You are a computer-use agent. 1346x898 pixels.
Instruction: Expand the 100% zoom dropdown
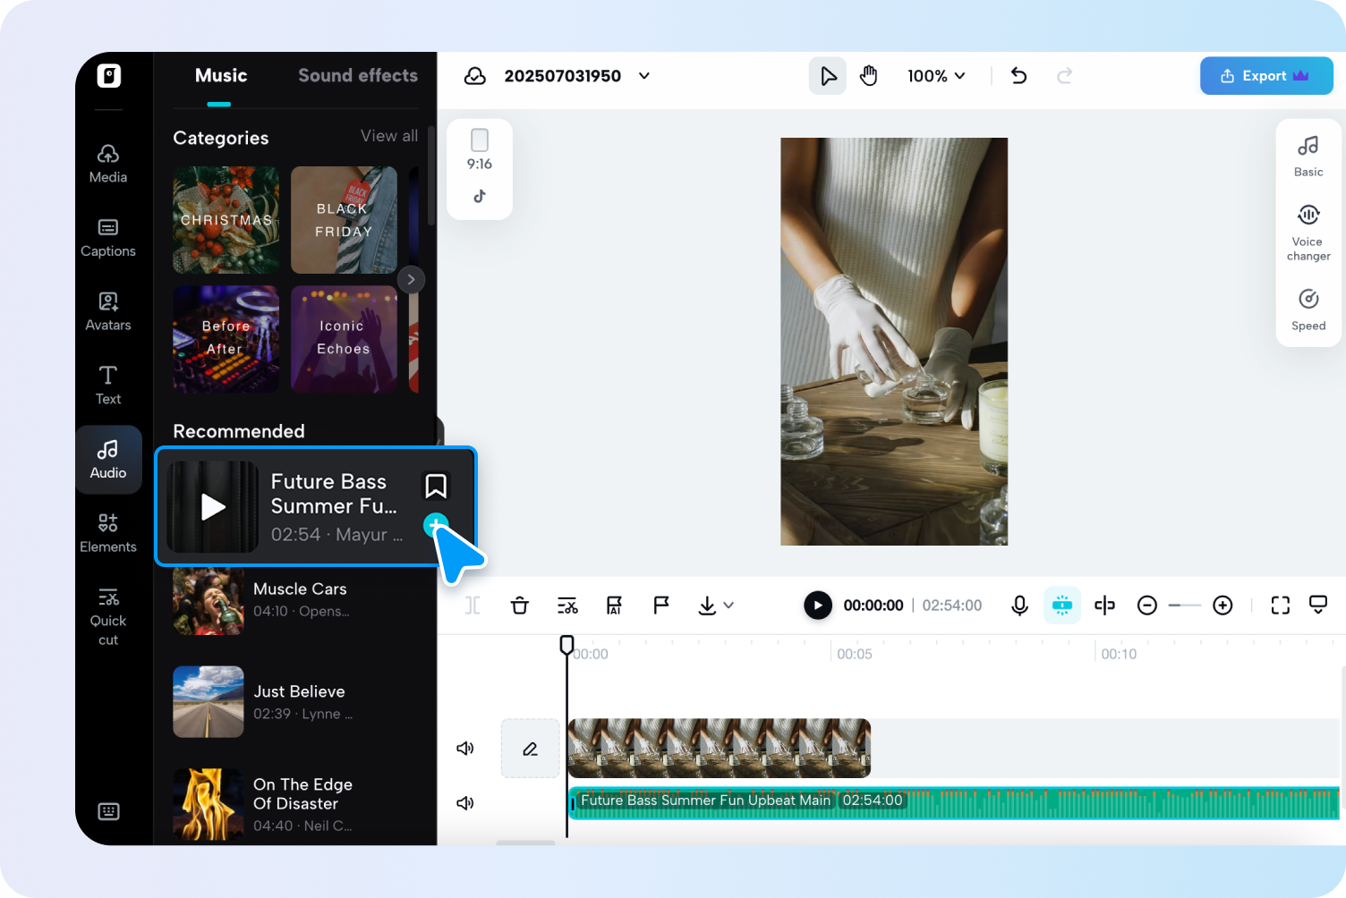936,76
